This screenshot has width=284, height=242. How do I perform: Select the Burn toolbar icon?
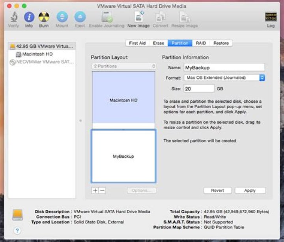[x=44, y=17]
